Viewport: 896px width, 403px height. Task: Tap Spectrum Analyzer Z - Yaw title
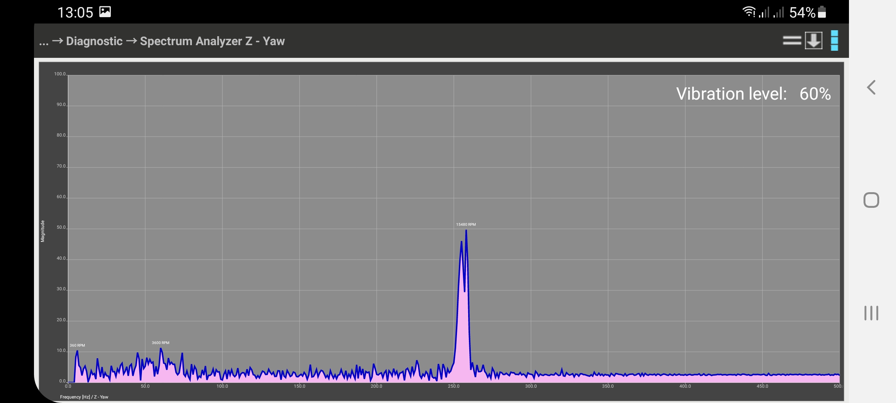tap(212, 41)
